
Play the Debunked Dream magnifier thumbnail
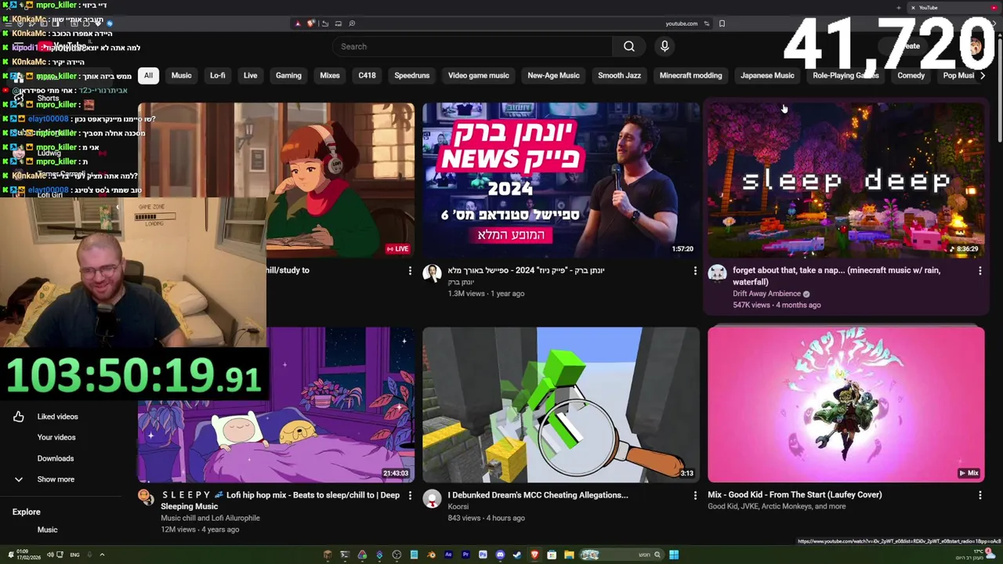tap(560, 405)
